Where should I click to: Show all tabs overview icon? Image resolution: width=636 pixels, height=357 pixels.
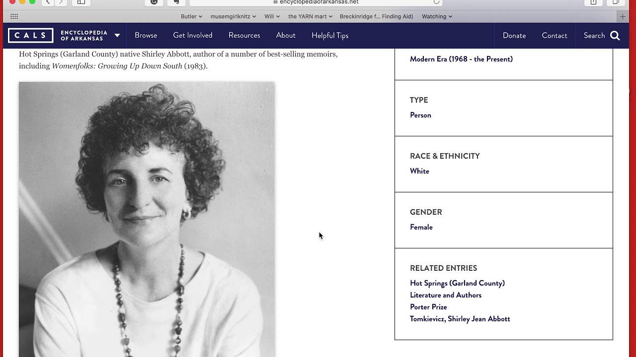click(x=615, y=2)
